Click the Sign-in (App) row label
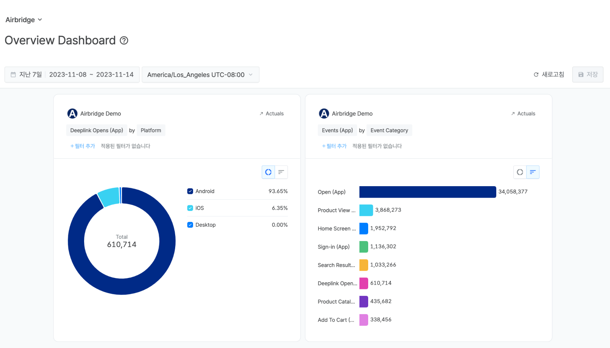 [334, 247]
